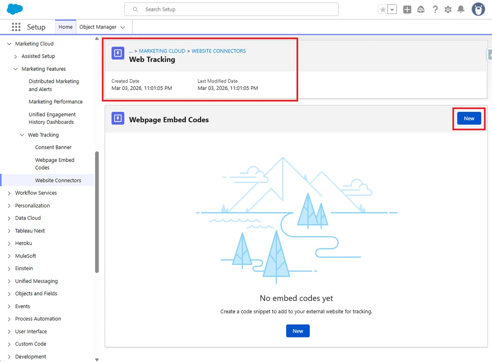The height and width of the screenshot is (362, 492).
Task: Open the App Launcher dots grid
Action: click(x=16, y=27)
